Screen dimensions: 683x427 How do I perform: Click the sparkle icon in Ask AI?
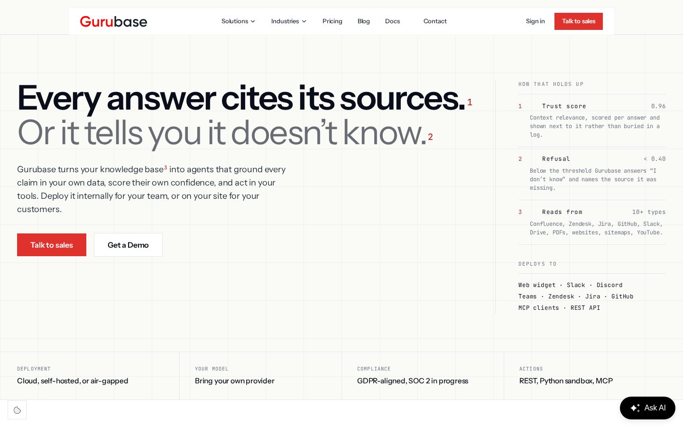635,408
